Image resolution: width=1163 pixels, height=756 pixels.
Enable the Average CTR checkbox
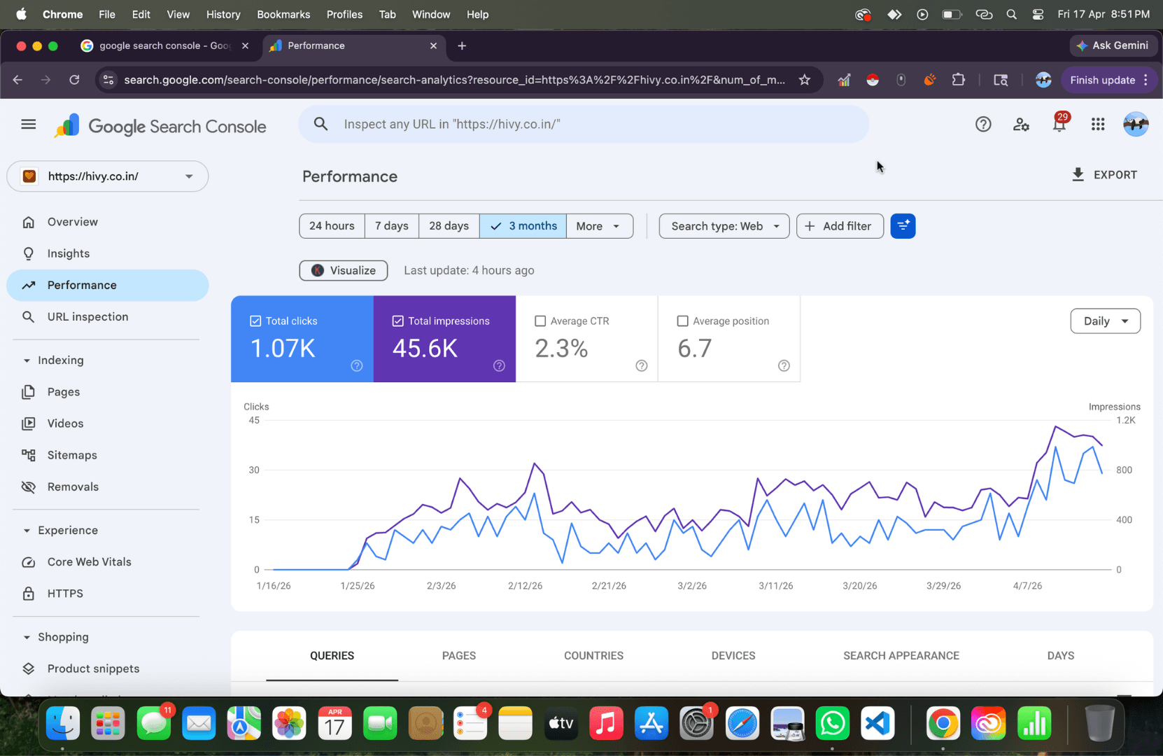tap(540, 321)
